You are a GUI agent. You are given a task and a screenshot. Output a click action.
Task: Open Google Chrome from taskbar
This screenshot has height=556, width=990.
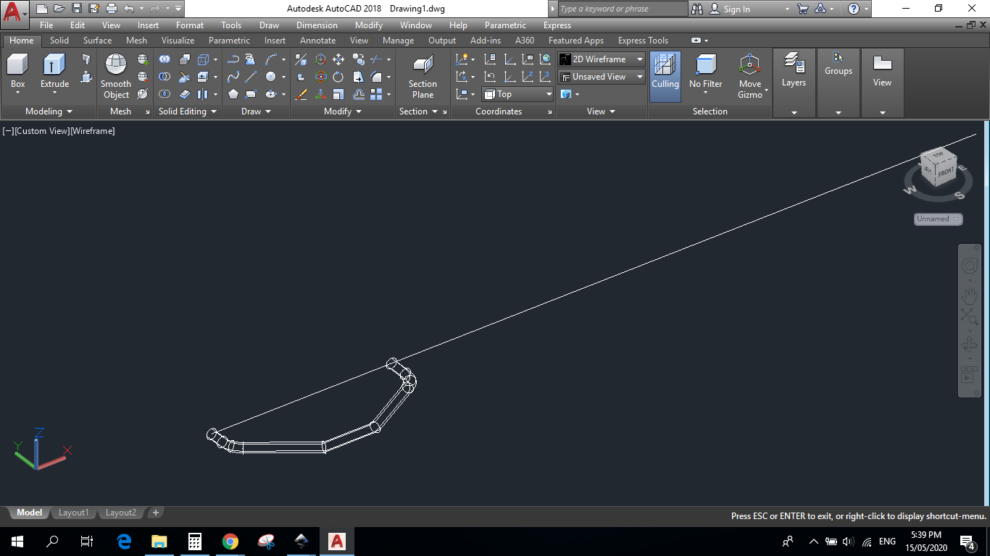[x=230, y=541]
